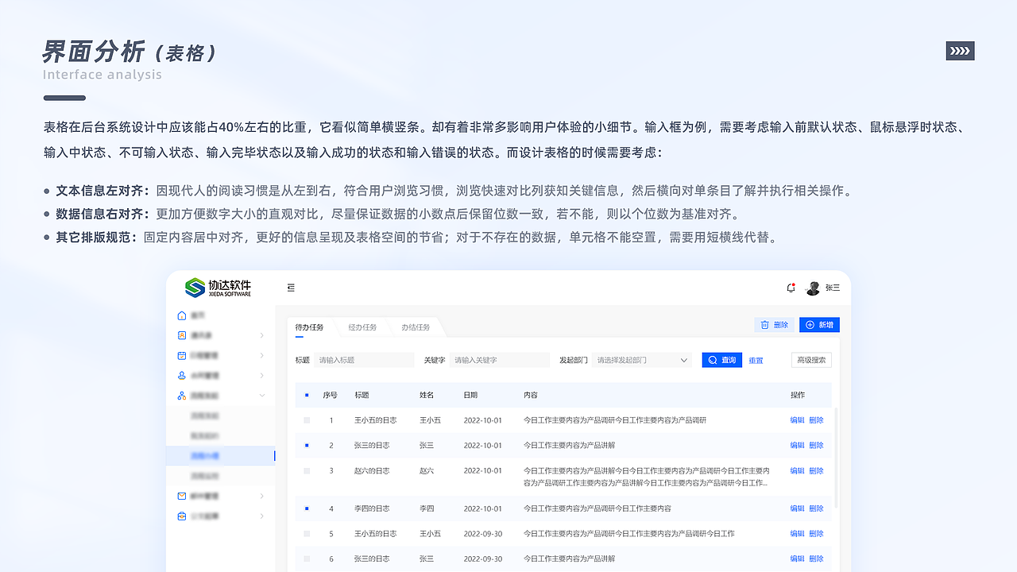
Task: Click 编辑 for row 5
Action: (x=797, y=534)
